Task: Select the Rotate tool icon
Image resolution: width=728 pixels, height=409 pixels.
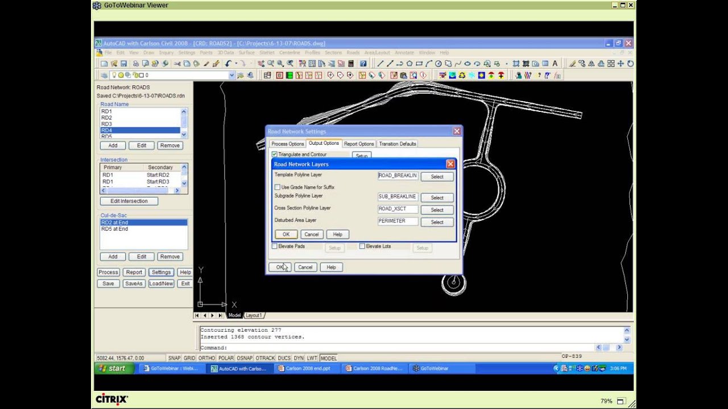Action: click(630, 64)
